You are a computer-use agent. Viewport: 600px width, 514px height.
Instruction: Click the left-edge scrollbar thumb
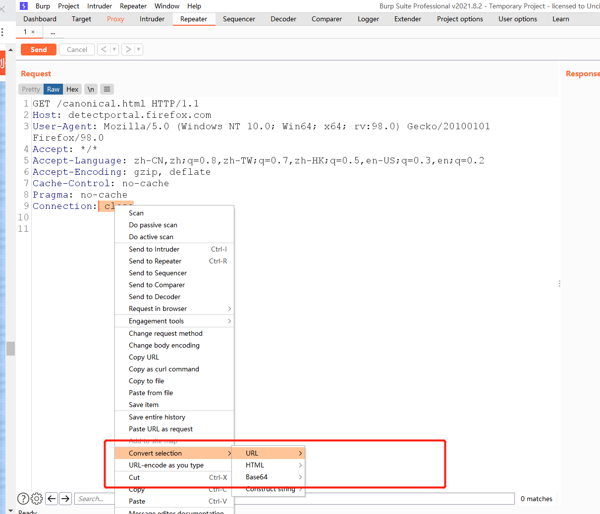[10, 349]
